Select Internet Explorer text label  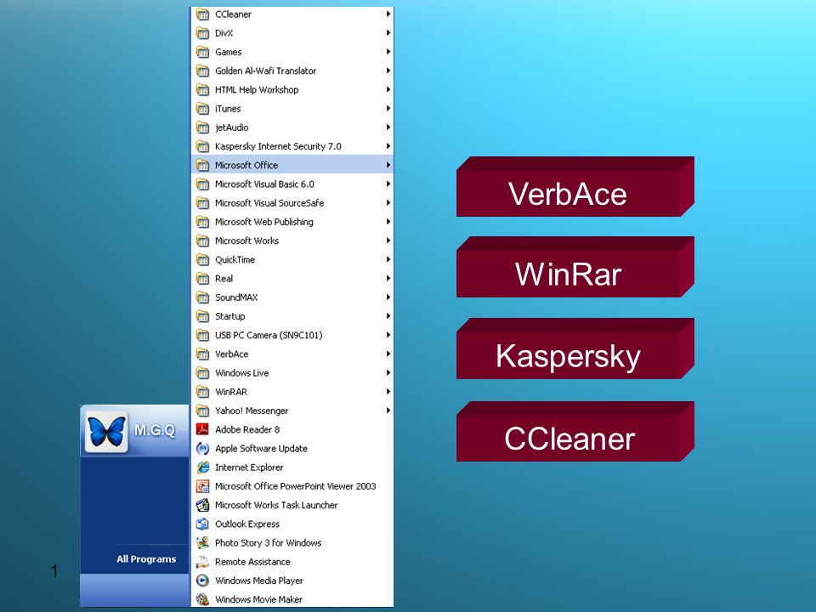tap(249, 467)
